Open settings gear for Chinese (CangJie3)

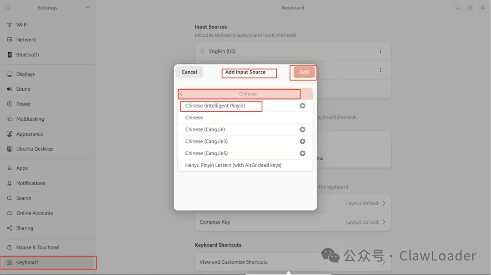[302, 141]
